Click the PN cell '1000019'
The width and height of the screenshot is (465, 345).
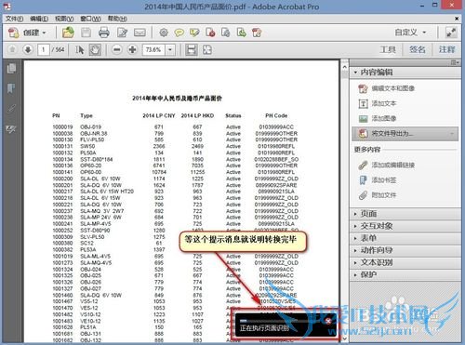pyautogui.click(x=62, y=127)
